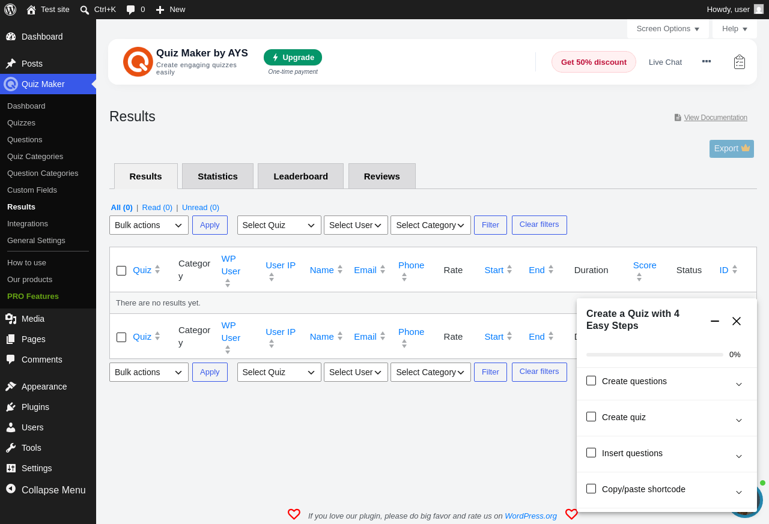This screenshot has height=524, width=769.
Task: Check select-all box in table footer
Action: click(x=121, y=337)
